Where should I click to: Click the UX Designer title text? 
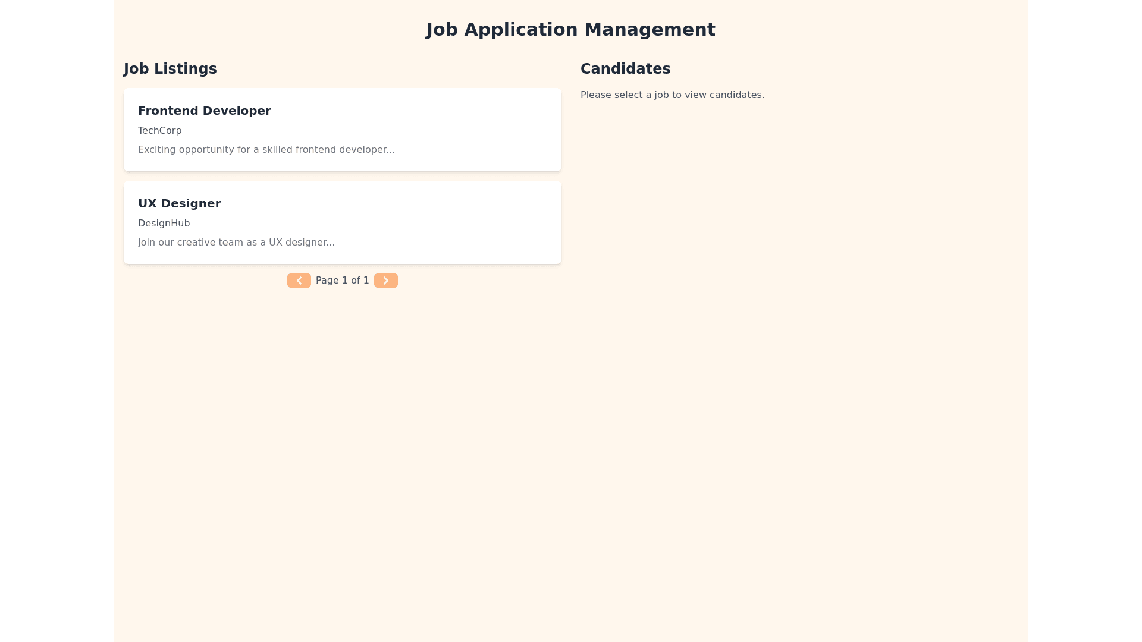point(179,204)
